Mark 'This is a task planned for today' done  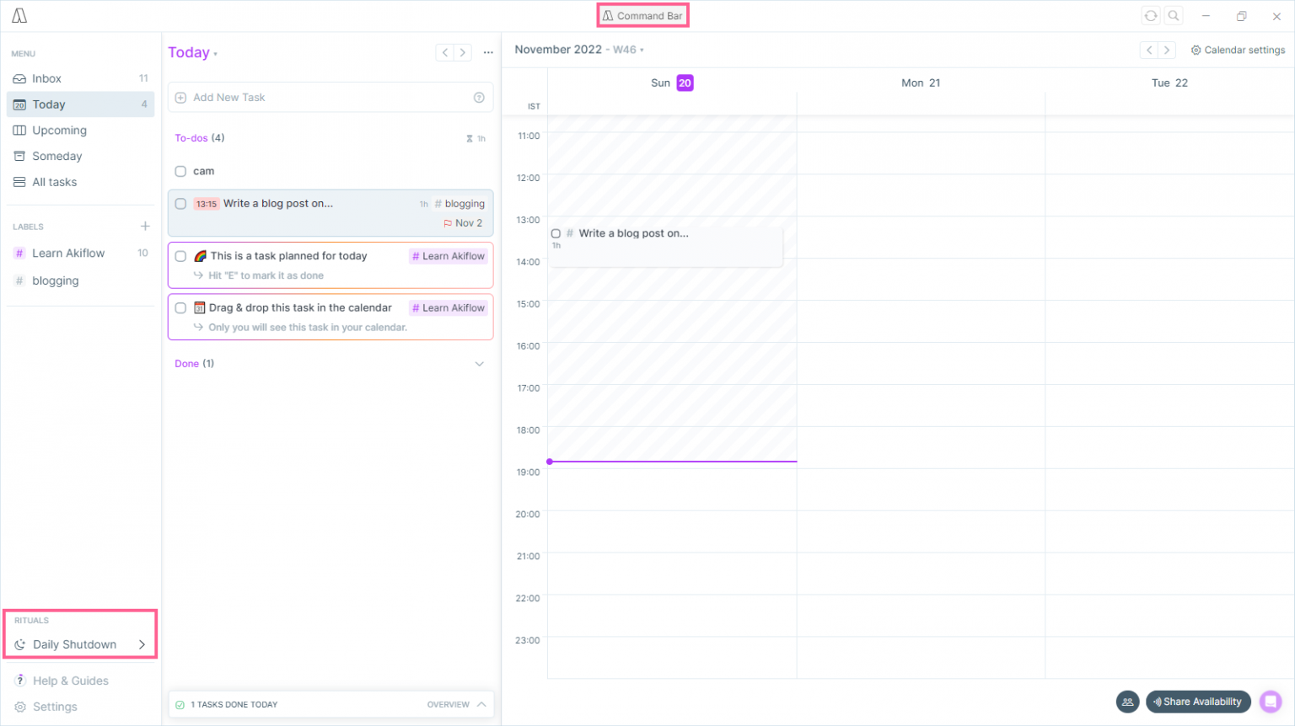[x=180, y=257]
